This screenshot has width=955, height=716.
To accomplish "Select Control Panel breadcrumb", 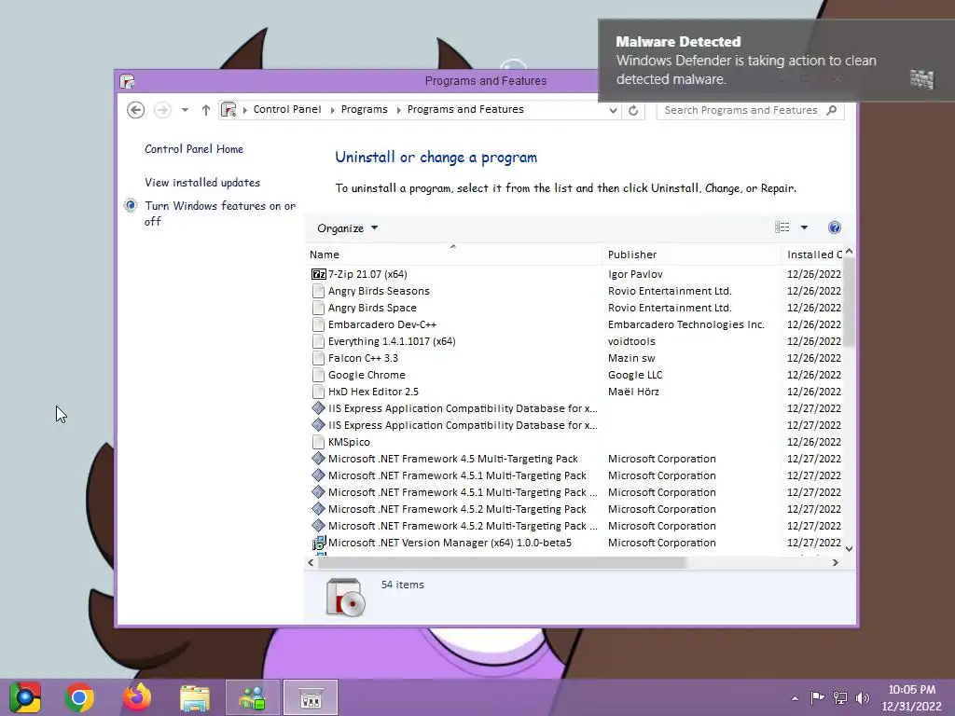I will [x=287, y=109].
